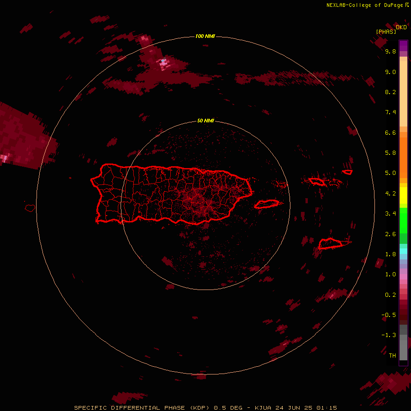Click the small Mona Island outline west of Puerto Rico

[x=30, y=208]
